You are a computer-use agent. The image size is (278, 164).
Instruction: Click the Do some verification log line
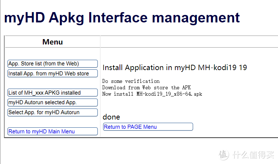(131, 81)
